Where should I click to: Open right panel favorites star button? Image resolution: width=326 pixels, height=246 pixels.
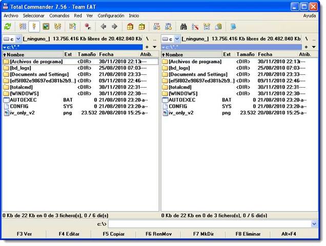click(306, 47)
